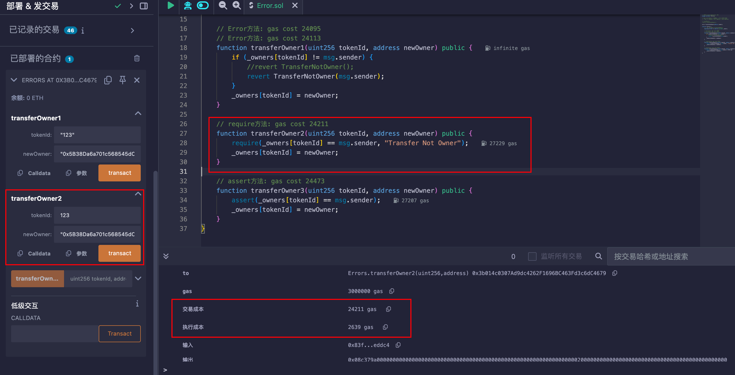Screen dimensions: 735x375
Task: Click transact for transferOwner1
Action: pos(120,173)
